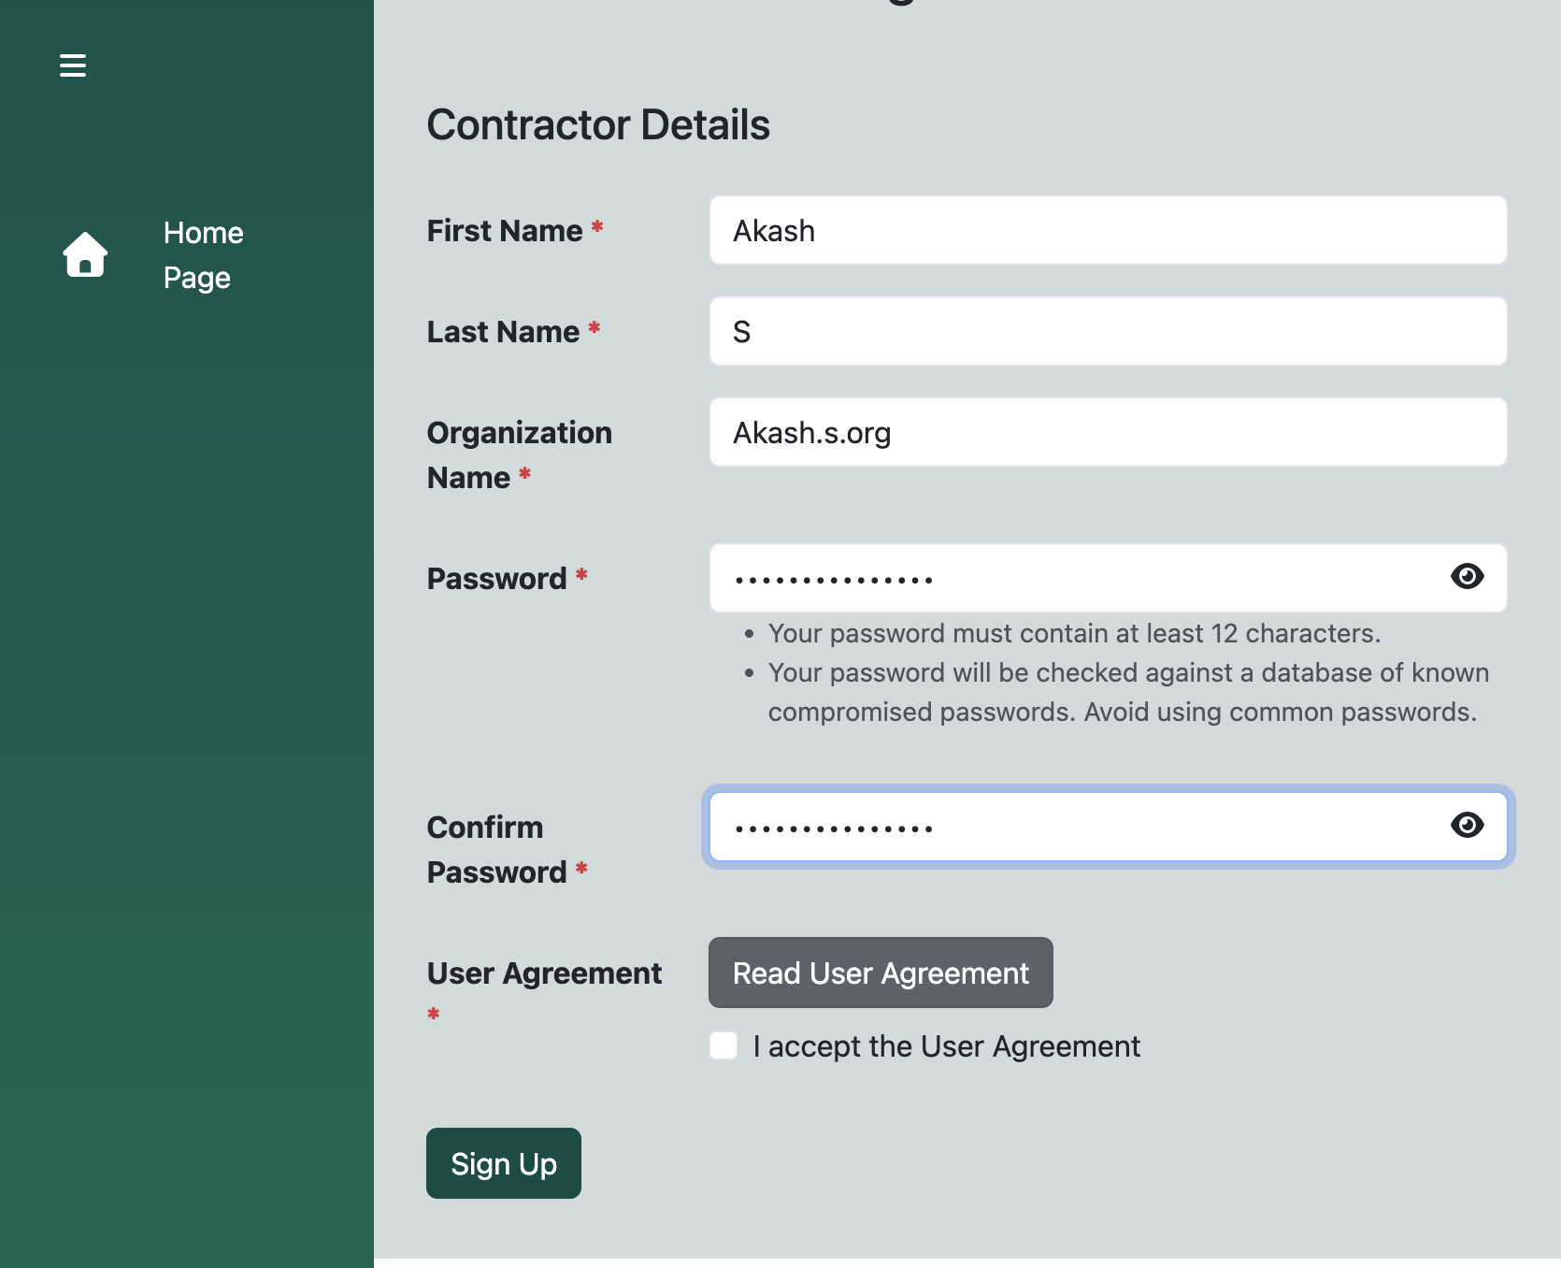
Task: Go to Home Page link
Action: tap(203, 254)
